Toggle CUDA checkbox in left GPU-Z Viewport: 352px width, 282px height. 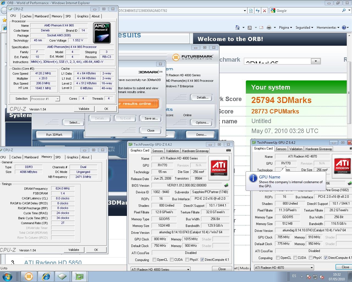172,260
